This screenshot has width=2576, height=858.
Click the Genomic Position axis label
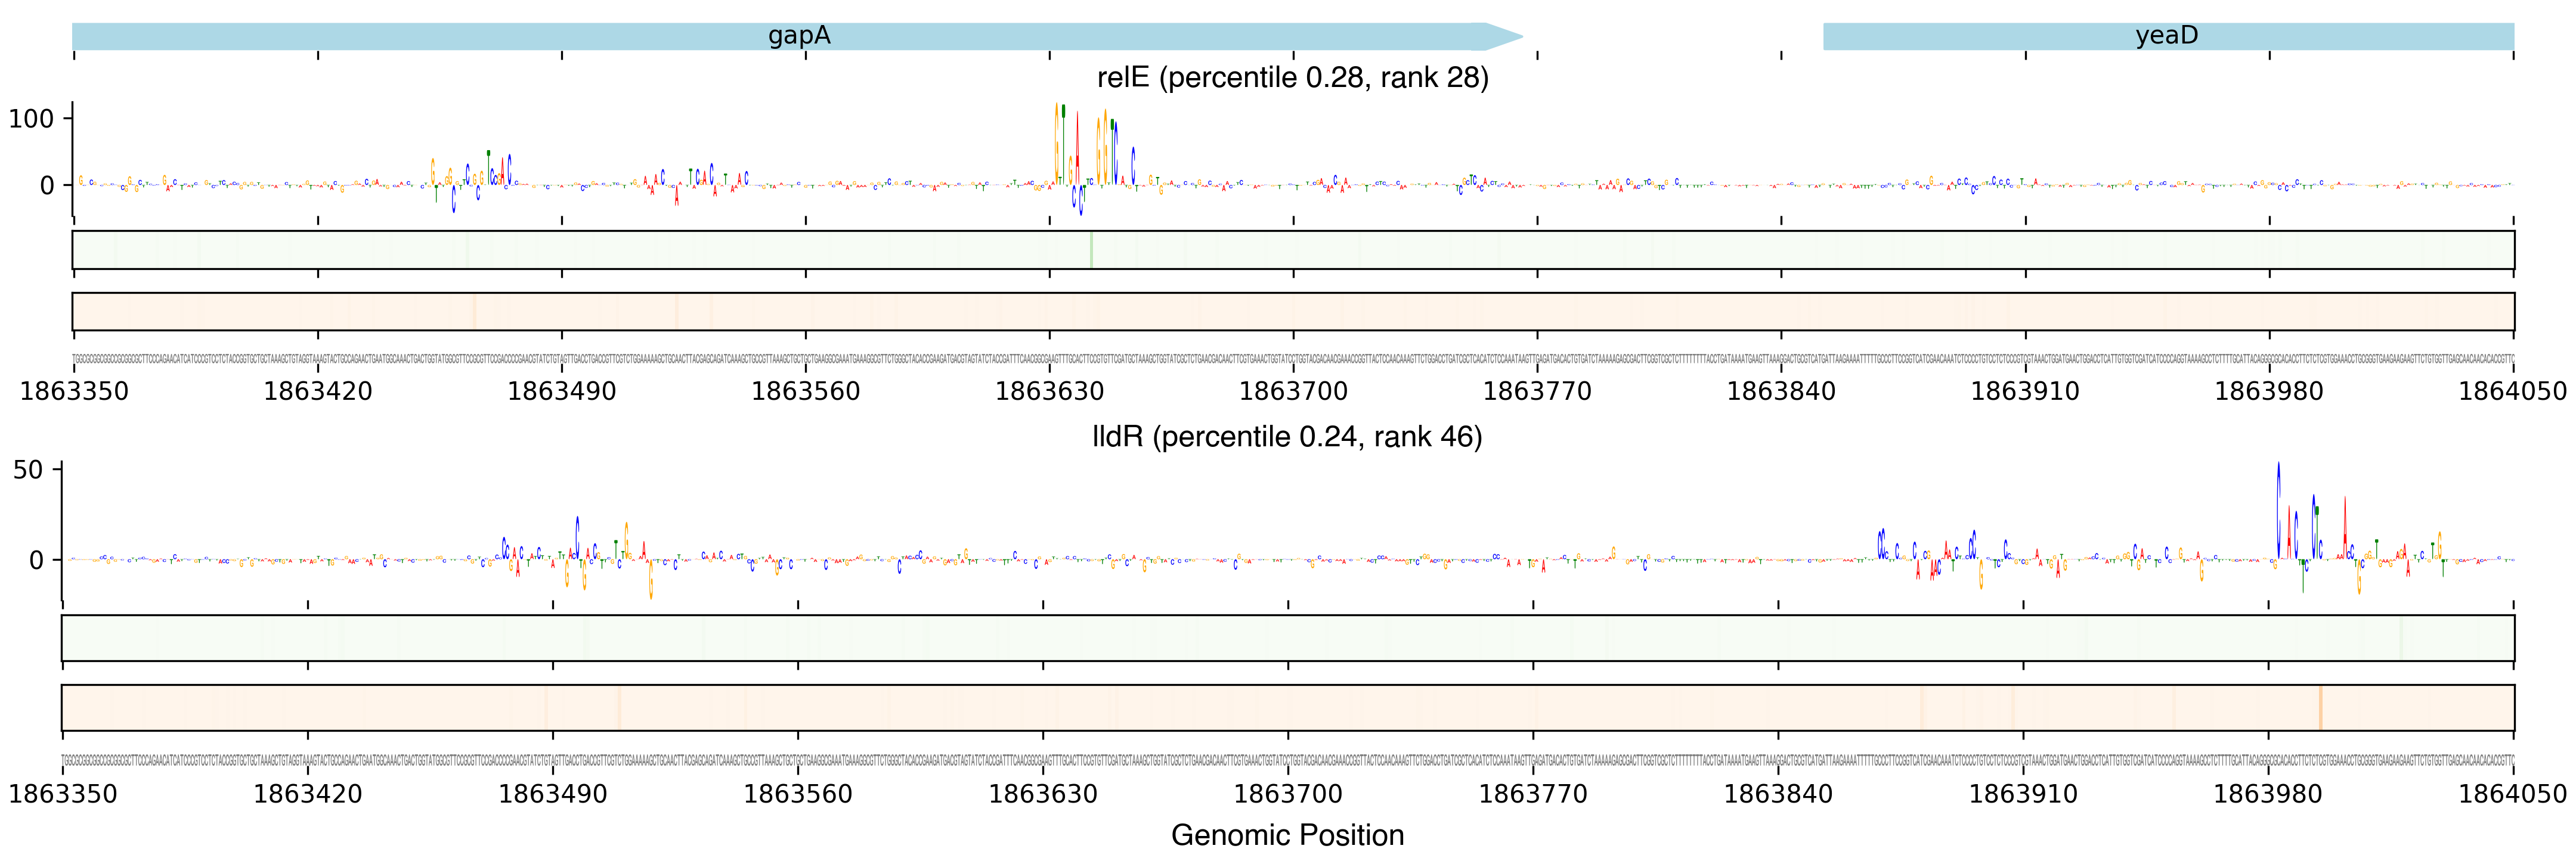(1287, 835)
